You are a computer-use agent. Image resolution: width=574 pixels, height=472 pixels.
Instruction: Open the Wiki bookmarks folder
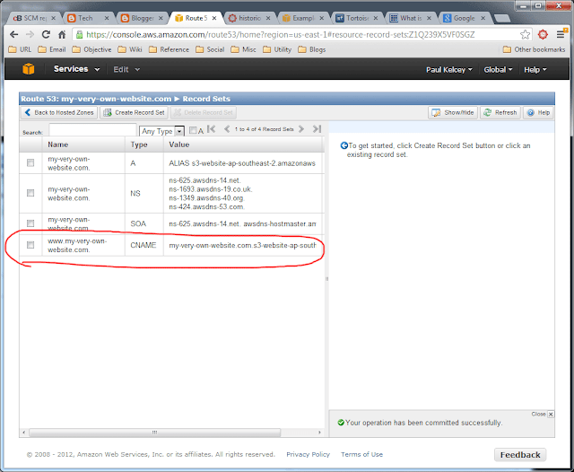click(130, 49)
